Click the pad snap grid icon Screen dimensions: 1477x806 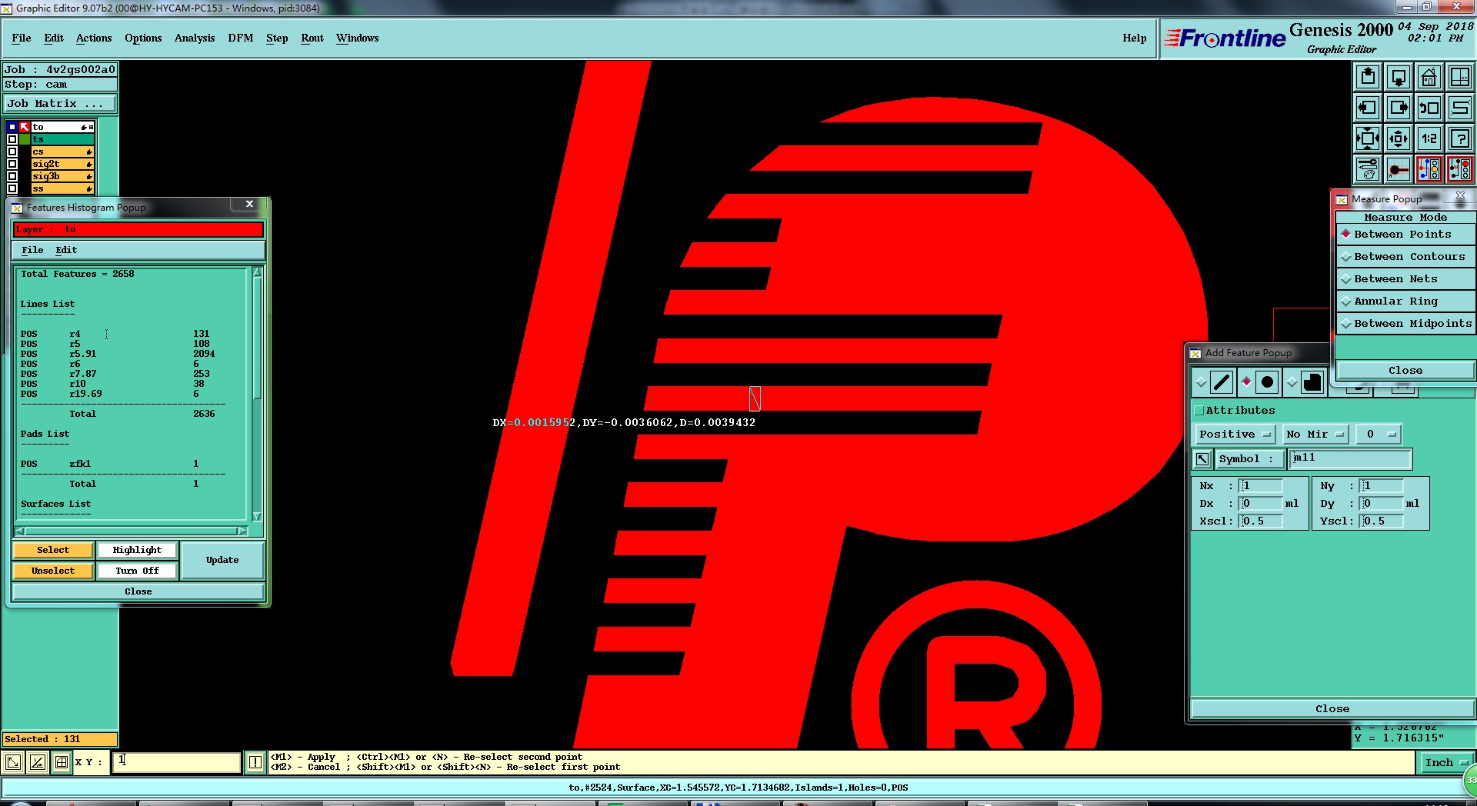point(1399,169)
